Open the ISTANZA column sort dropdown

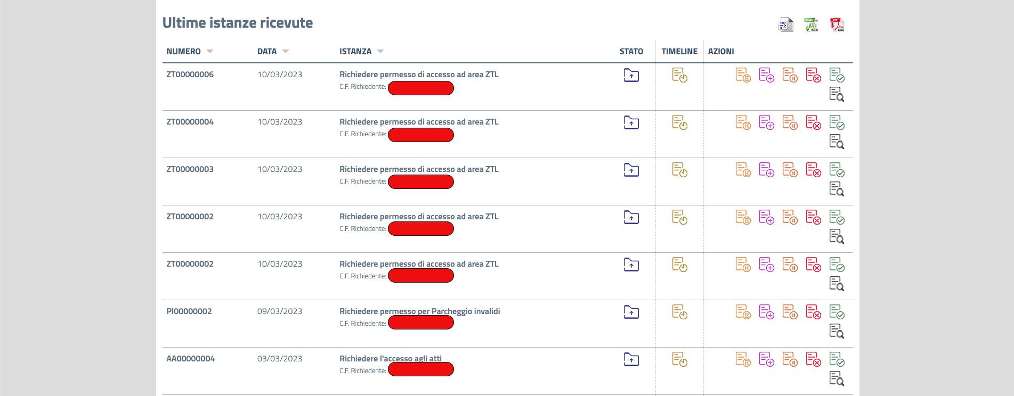pos(380,52)
